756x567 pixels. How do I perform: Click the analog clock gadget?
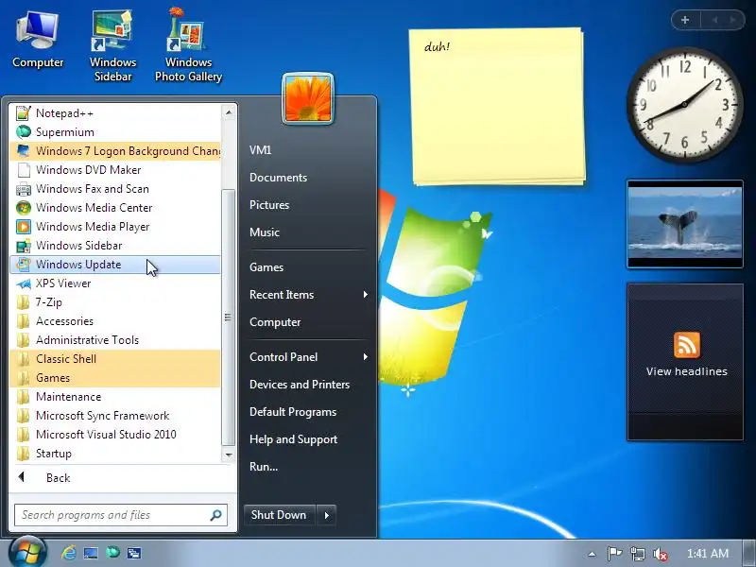pyautogui.click(x=684, y=105)
